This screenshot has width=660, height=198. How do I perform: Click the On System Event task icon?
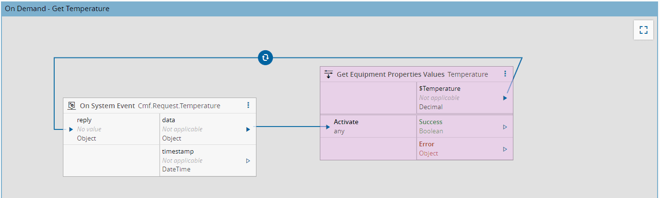click(72, 106)
